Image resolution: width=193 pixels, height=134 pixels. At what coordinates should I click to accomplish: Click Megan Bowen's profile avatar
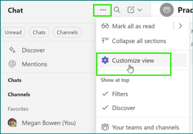[x=12, y=123]
